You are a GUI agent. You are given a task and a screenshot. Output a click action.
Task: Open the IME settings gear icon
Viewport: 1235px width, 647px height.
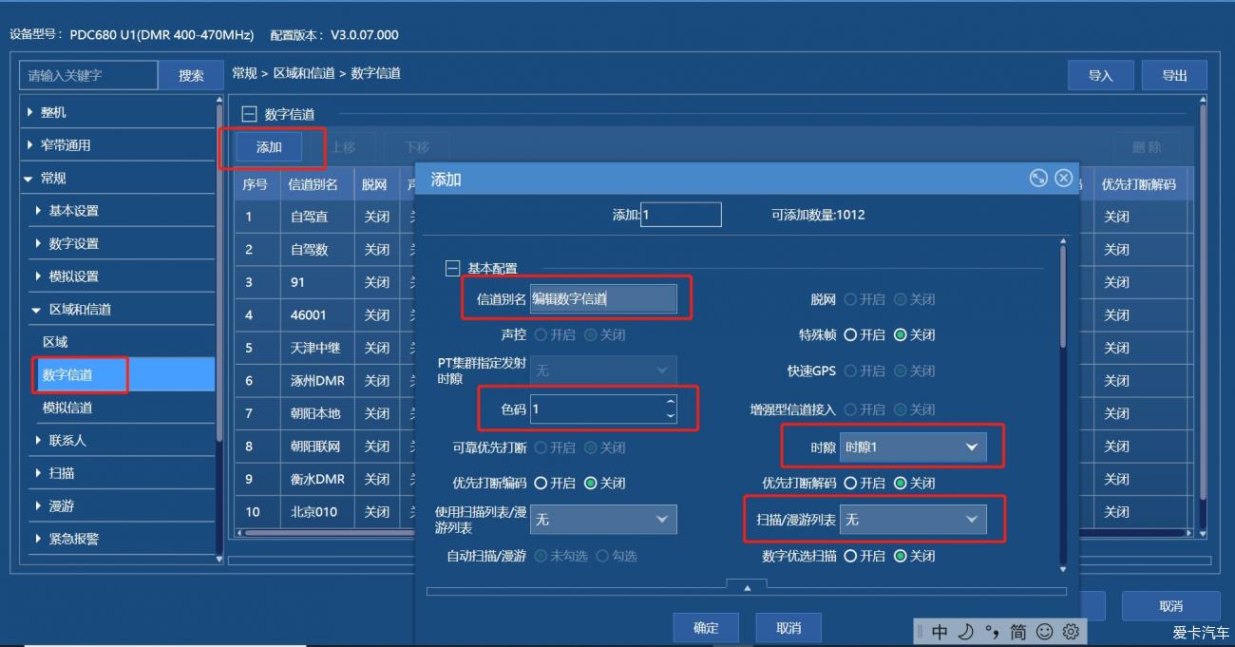click(1071, 632)
